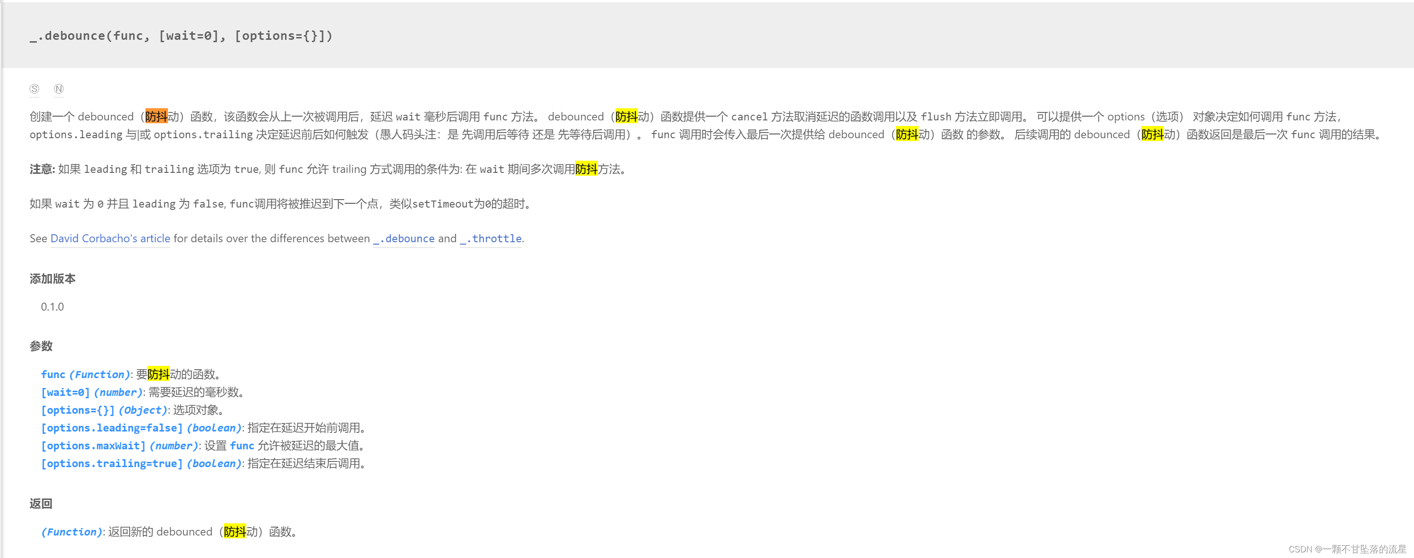Follow the _.debounce link
The image size is (1414, 558).
point(404,238)
